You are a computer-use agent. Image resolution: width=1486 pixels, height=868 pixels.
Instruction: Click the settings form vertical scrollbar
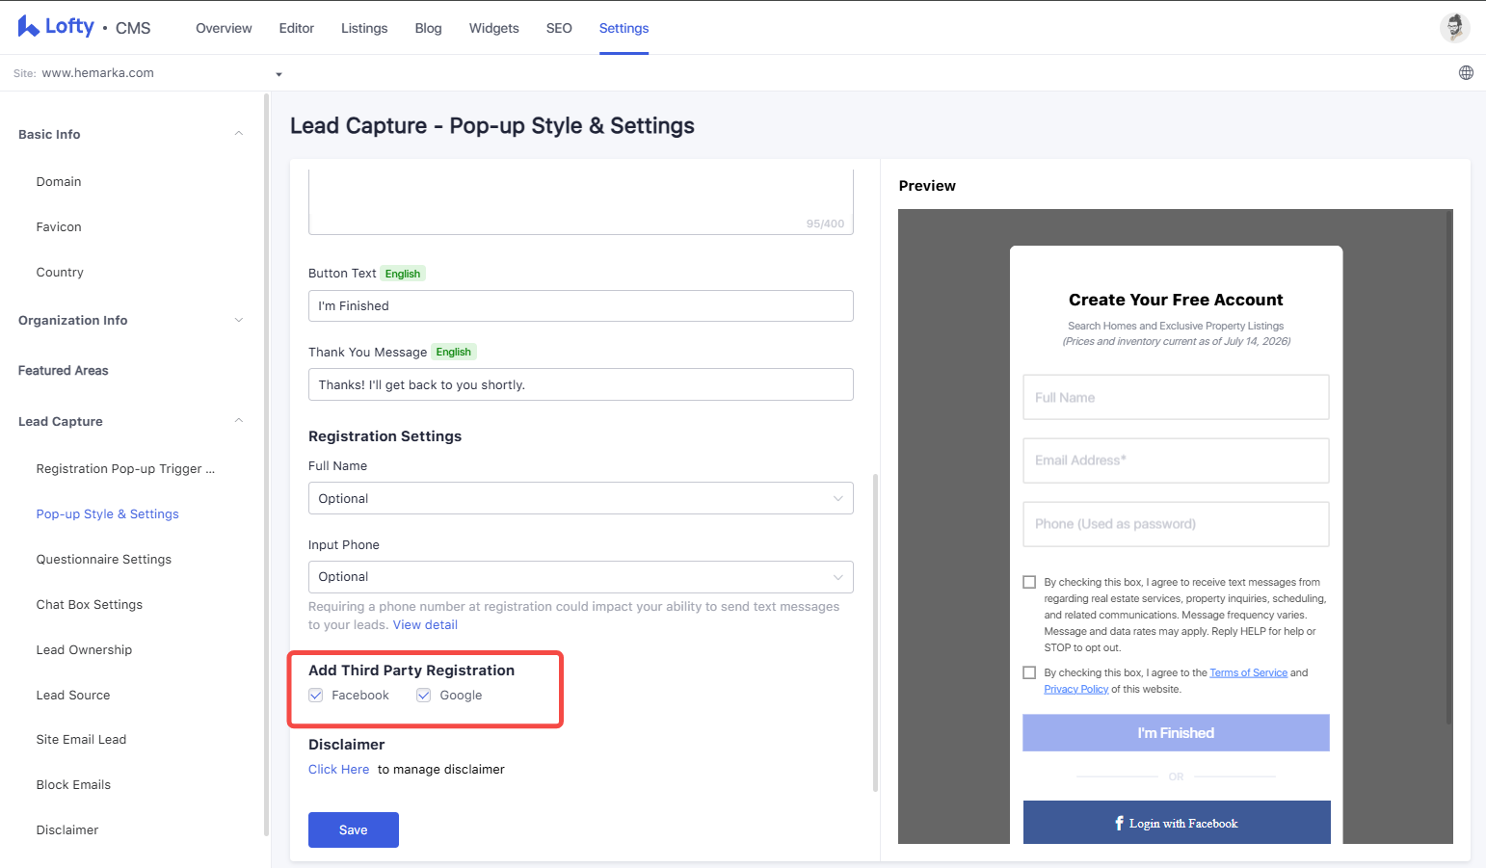875,632
